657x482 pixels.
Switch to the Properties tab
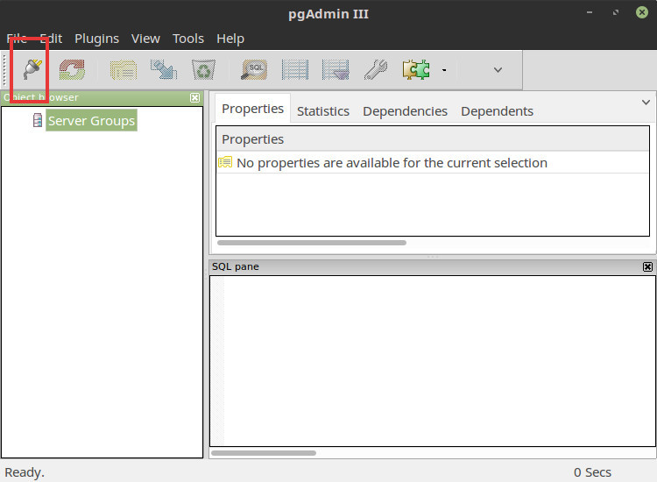(252, 109)
